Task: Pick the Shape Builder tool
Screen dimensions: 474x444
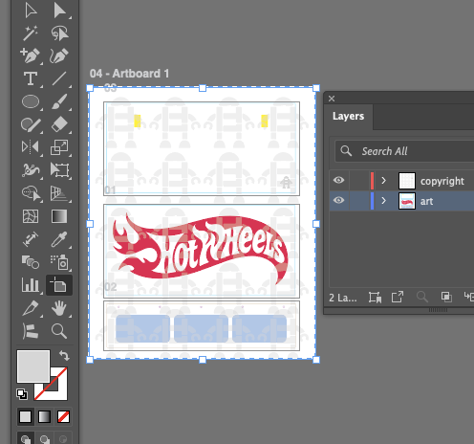Action: click(32, 193)
